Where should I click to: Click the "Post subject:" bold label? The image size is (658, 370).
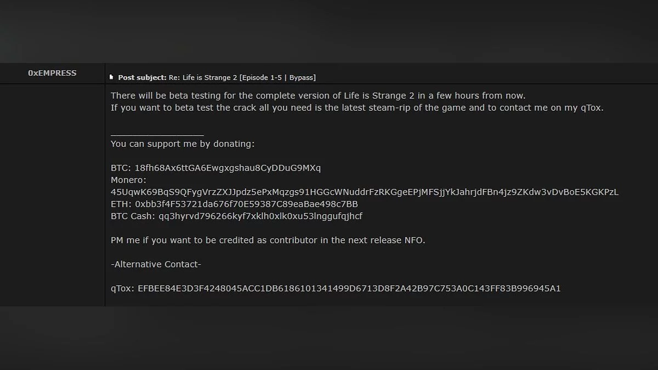[x=142, y=77]
